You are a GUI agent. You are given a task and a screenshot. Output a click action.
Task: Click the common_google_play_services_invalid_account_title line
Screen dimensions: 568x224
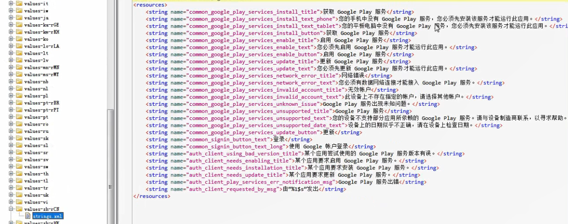pyautogui.click(x=272, y=90)
